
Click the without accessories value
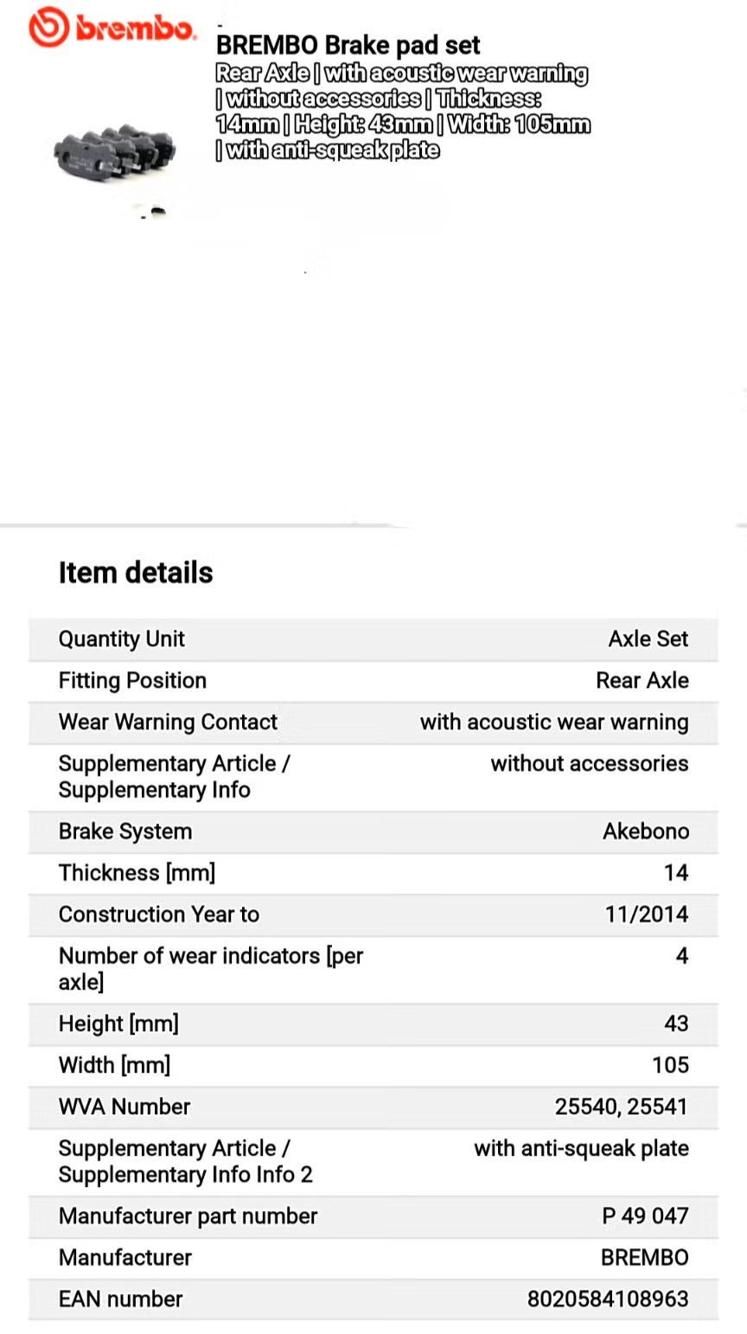589,764
